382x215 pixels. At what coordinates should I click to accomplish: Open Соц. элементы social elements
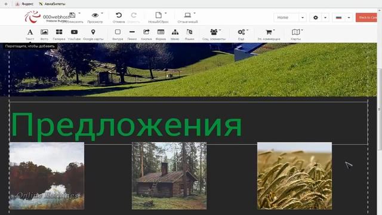pyautogui.click(x=214, y=35)
